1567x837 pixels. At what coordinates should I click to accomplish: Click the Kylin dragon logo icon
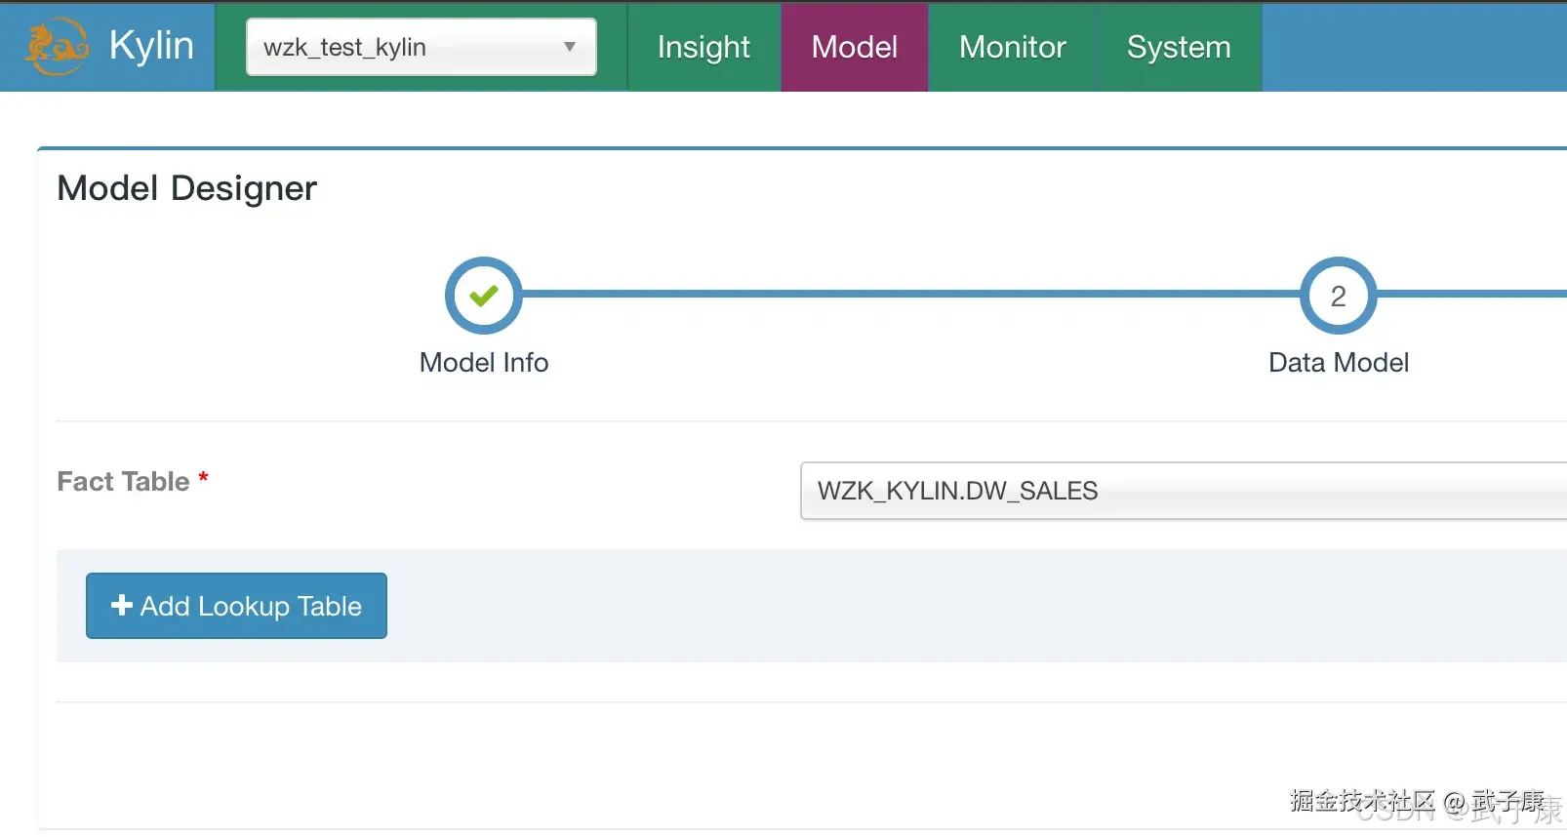tap(57, 46)
